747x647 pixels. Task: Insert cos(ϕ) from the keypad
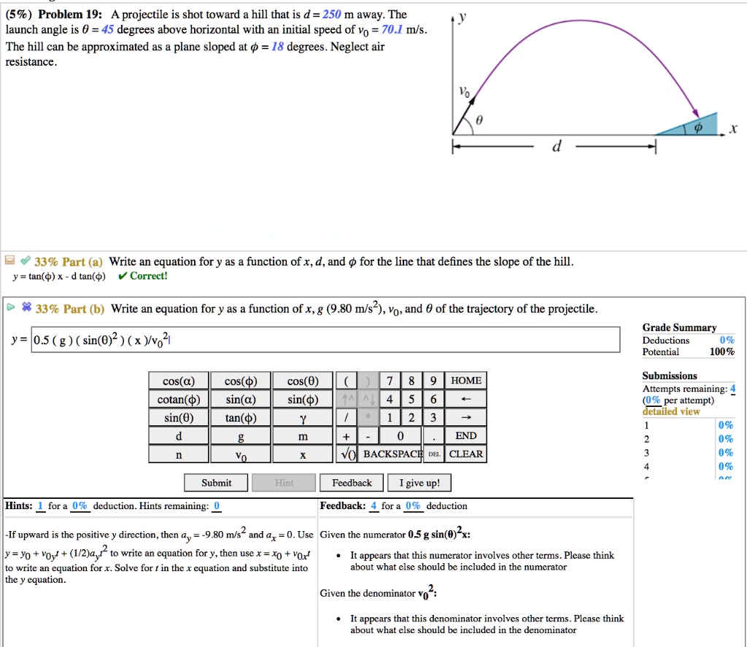[241, 381]
